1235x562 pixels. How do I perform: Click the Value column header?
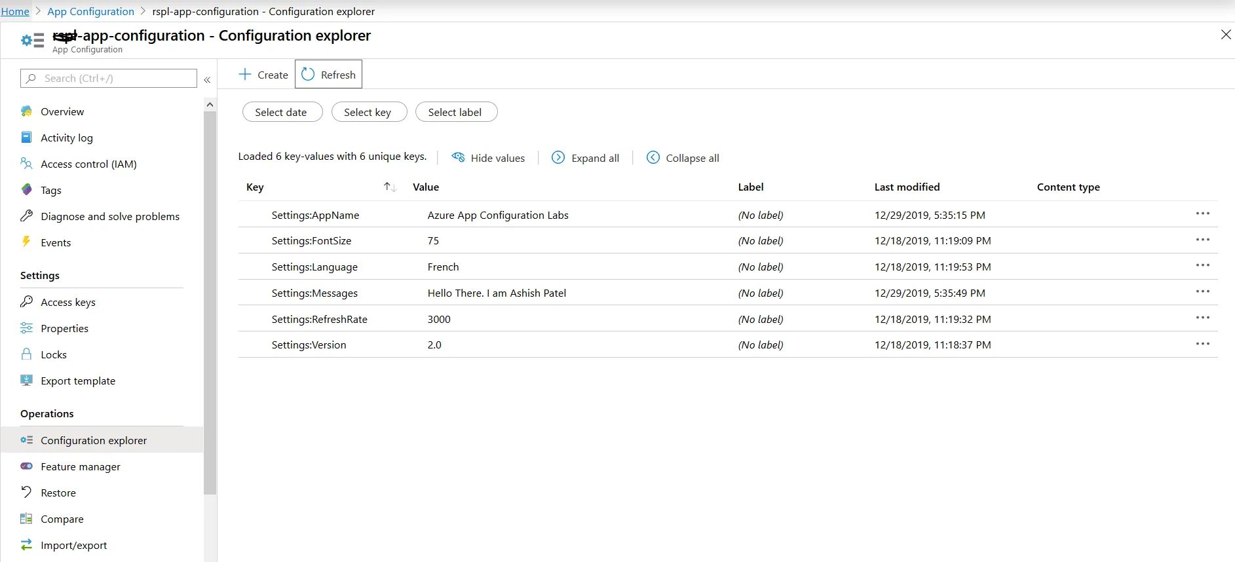tap(426, 187)
